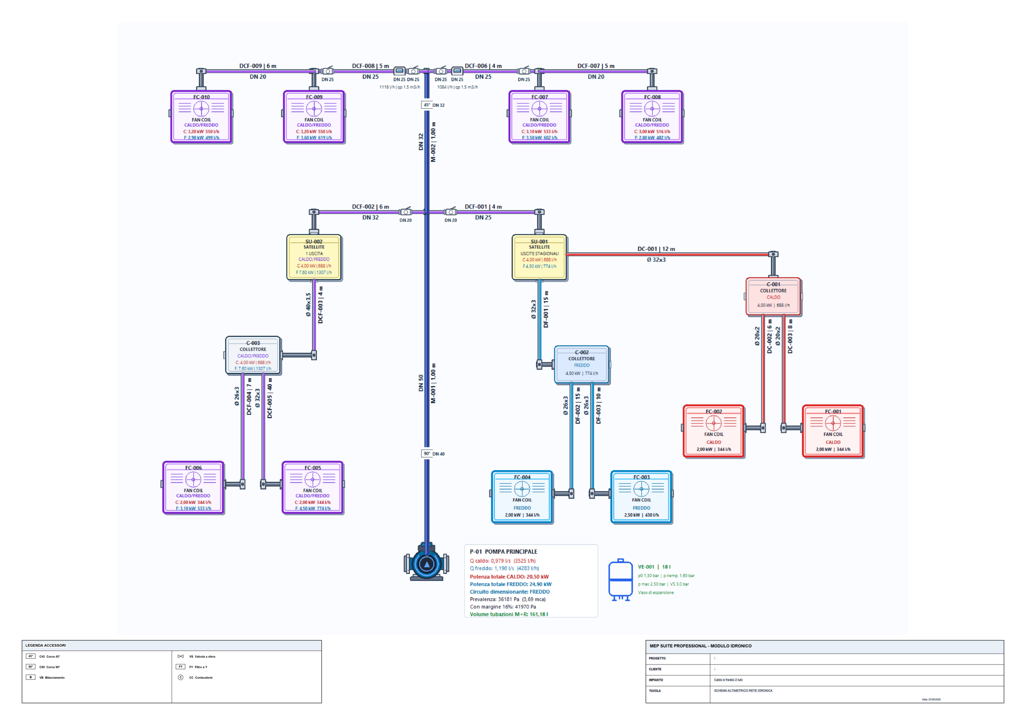Click the VS Valvola a sfera legend icon
The image size is (1026, 725).
(x=180, y=656)
